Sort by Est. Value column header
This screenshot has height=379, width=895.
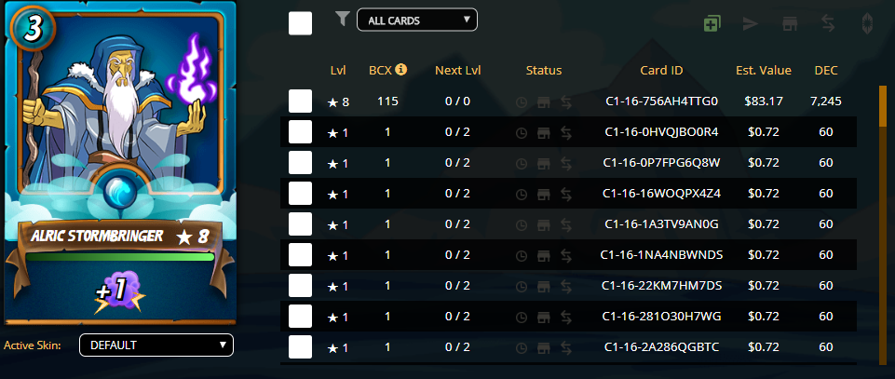tap(763, 70)
